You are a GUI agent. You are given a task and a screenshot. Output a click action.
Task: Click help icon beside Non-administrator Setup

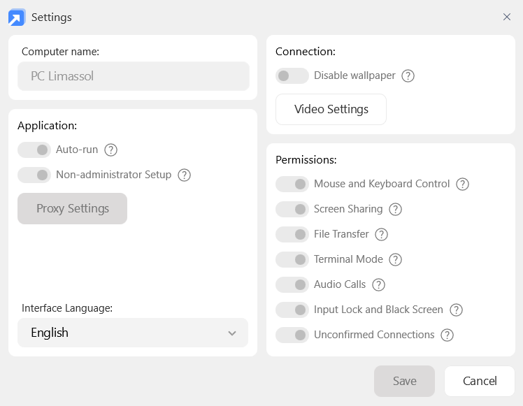185,175
